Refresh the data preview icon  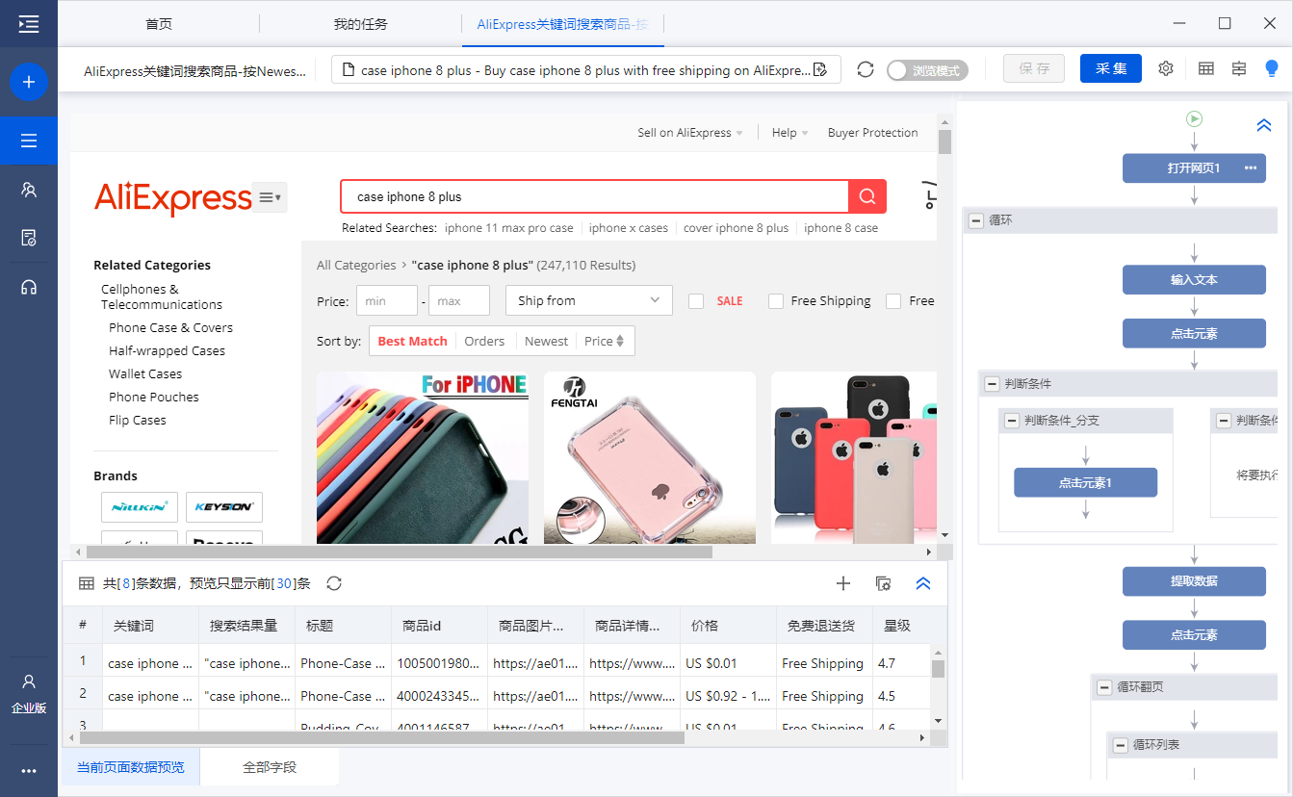(334, 583)
